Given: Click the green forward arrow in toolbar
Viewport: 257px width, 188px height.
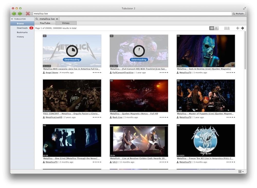Looking at the screenshot, I should 20,14.
